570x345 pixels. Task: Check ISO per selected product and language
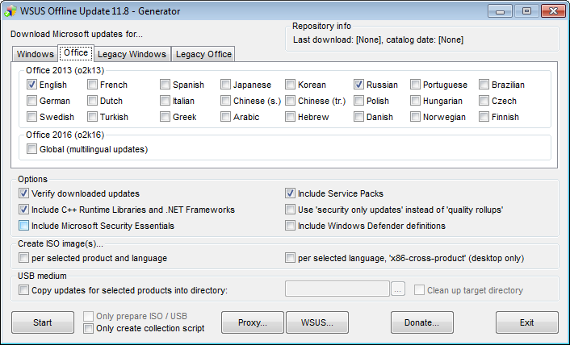[x=24, y=258]
